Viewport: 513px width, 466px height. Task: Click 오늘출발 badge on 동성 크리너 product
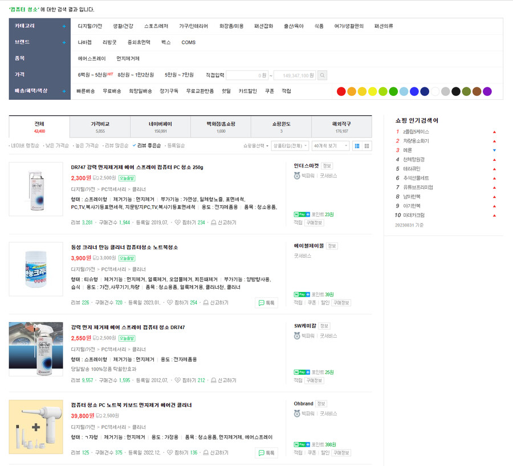coord(127,258)
